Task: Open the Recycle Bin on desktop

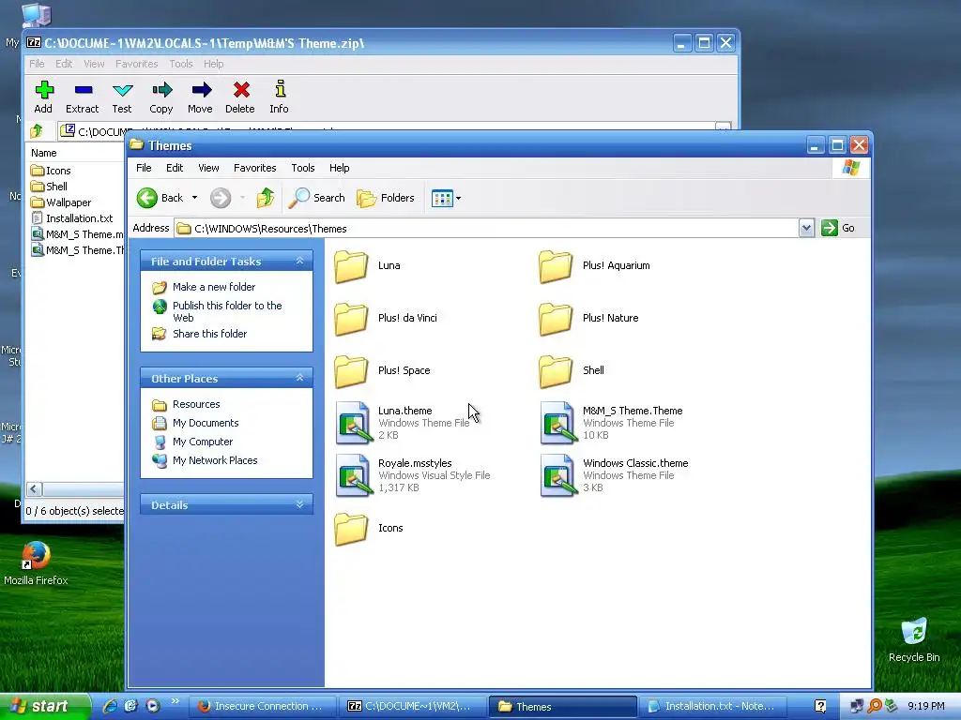Action: (914, 640)
